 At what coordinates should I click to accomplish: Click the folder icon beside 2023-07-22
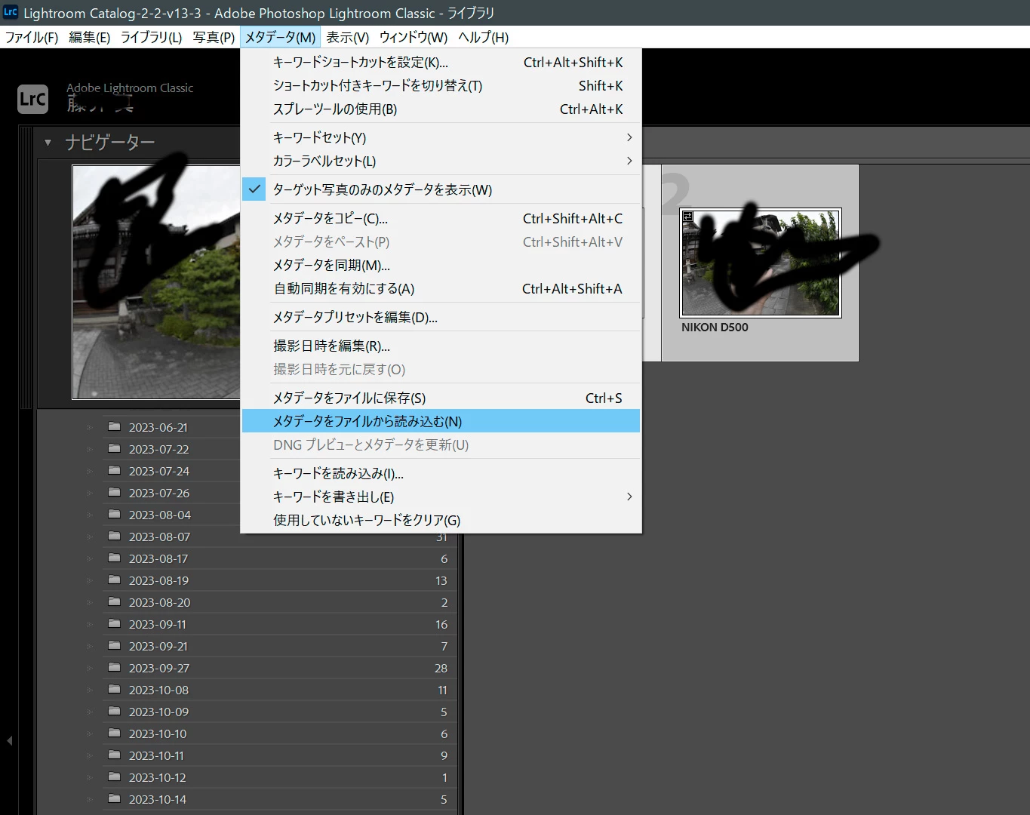pos(115,448)
